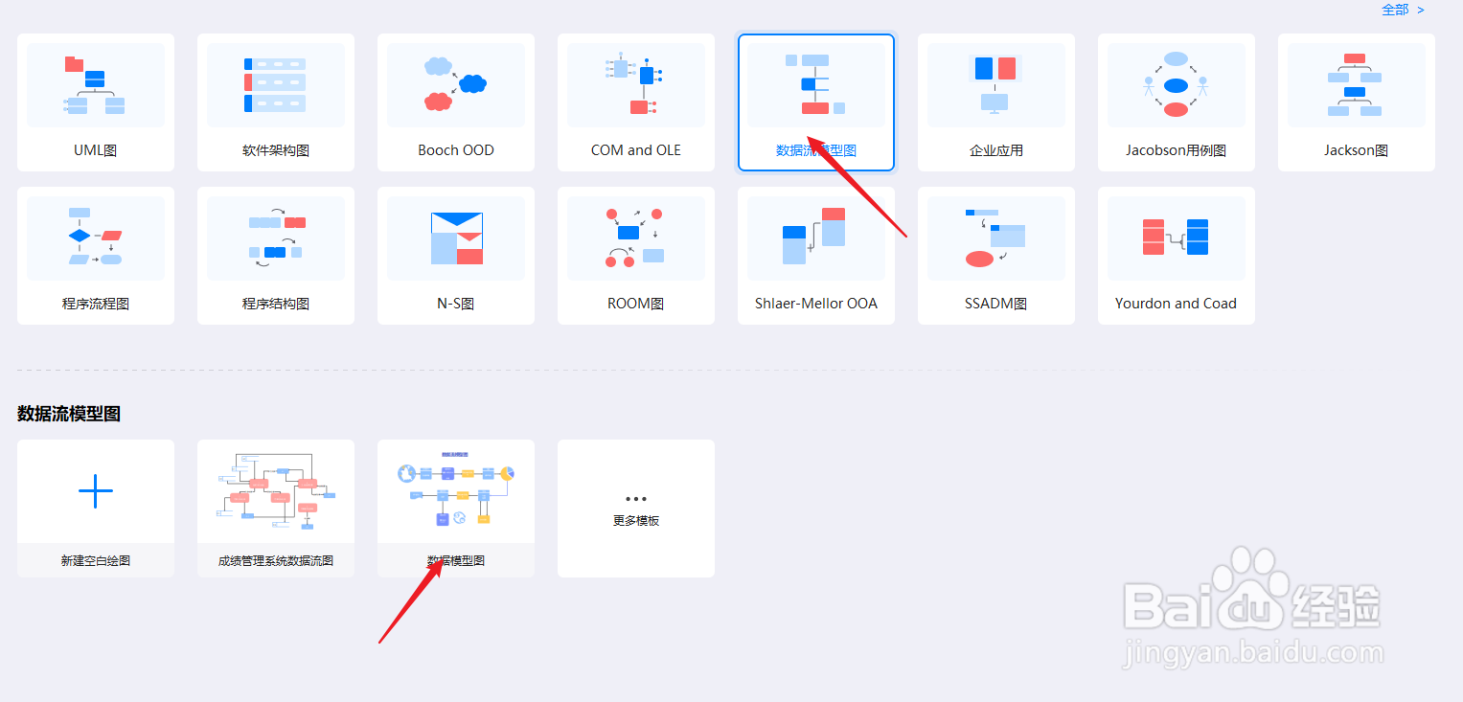Select the 软件架构图 category icon
The width and height of the screenshot is (1463, 702).
click(275, 102)
